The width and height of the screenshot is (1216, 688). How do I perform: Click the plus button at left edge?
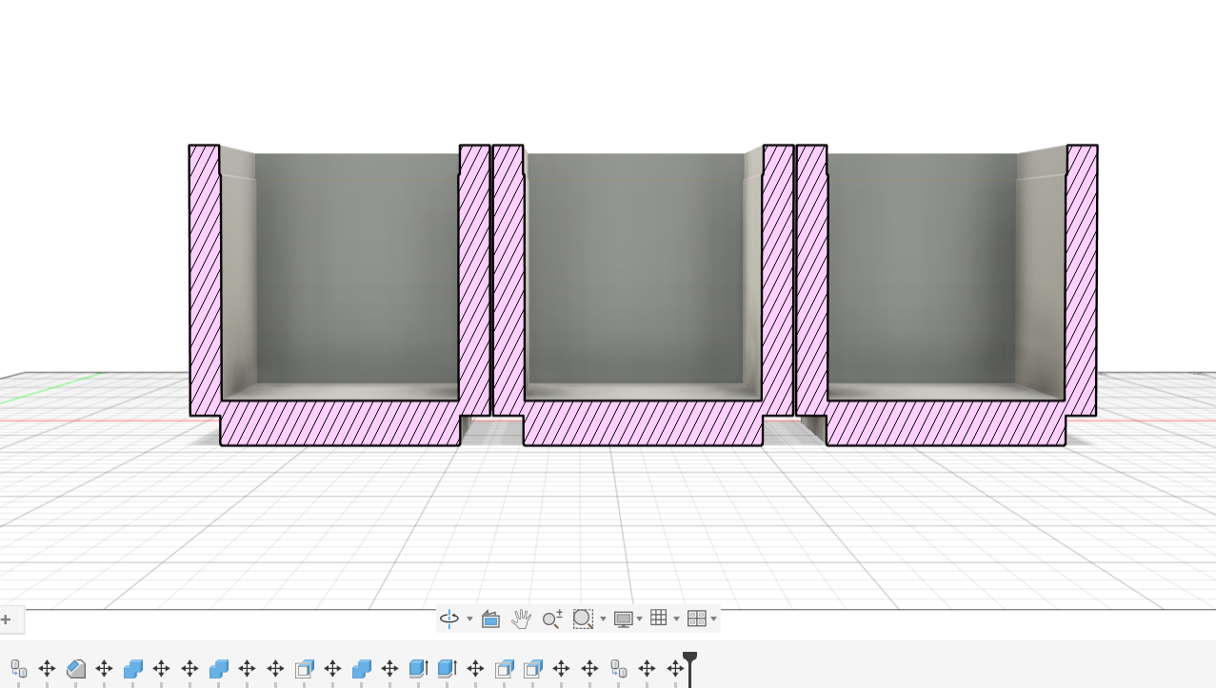(x=6, y=619)
